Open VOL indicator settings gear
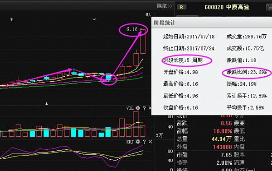 [x=138, y=108]
